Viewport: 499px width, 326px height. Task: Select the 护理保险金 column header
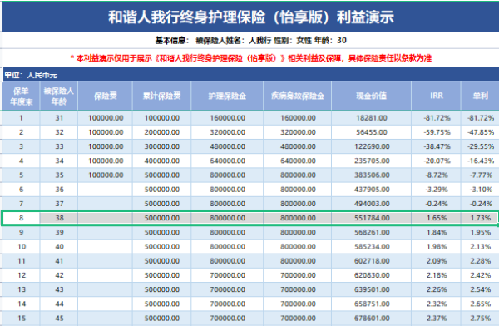(227, 96)
